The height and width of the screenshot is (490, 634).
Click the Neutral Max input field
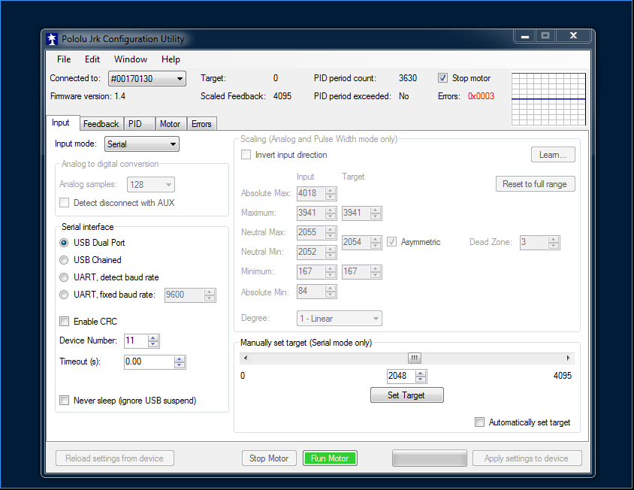pyautogui.click(x=311, y=232)
